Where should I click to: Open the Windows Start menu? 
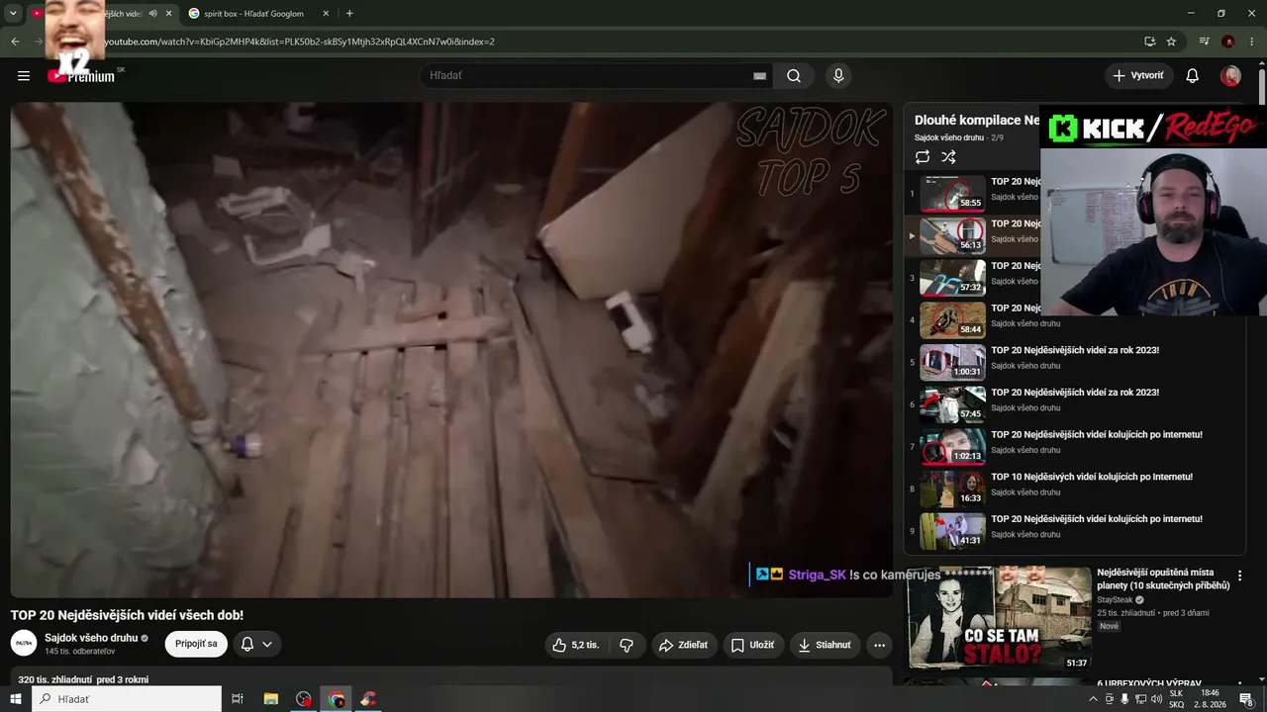(x=16, y=699)
